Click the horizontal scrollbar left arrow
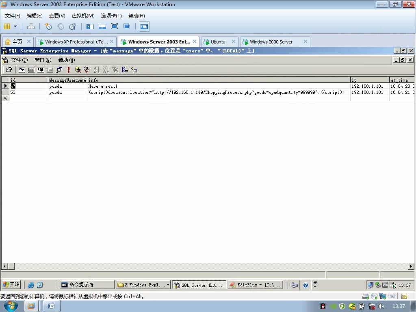 (5, 266)
